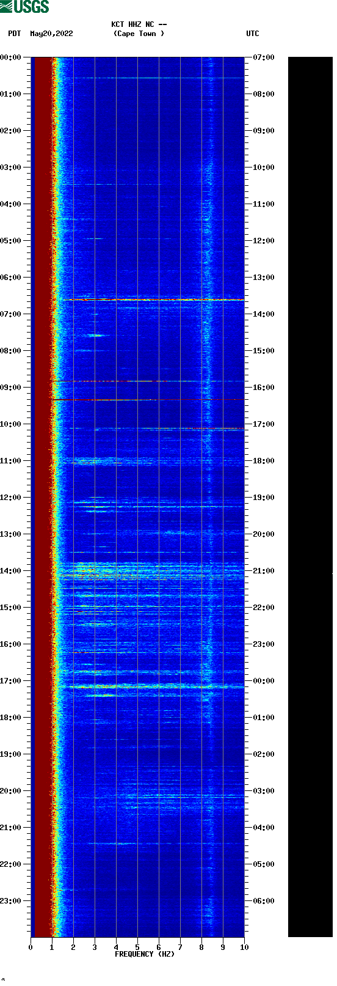Click the 09:00 PDT time label
Viewport: 337px width, 986px height.
[11, 388]
